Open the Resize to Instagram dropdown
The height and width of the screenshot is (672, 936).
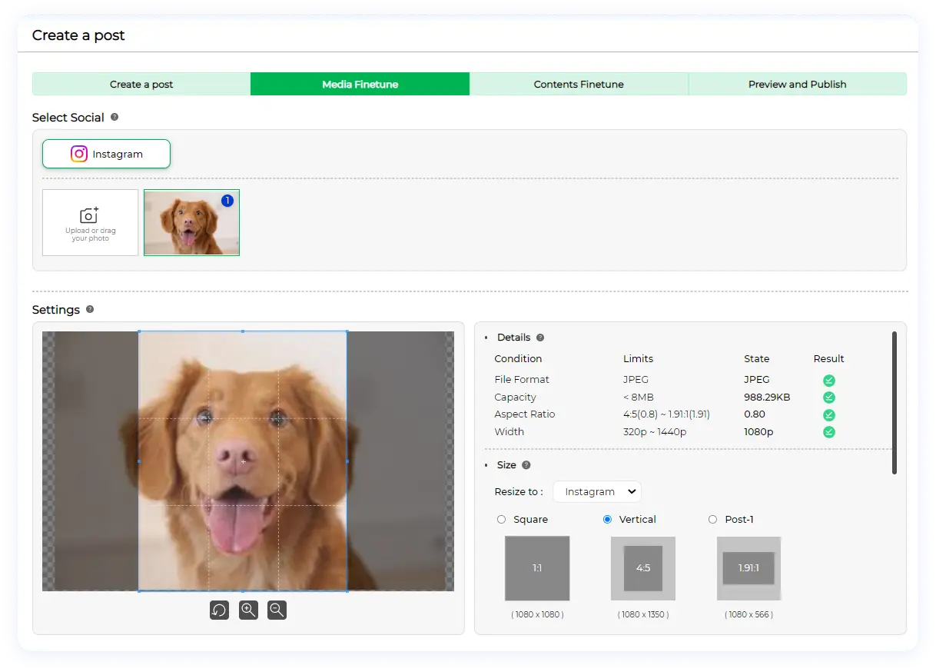(597, 491)
